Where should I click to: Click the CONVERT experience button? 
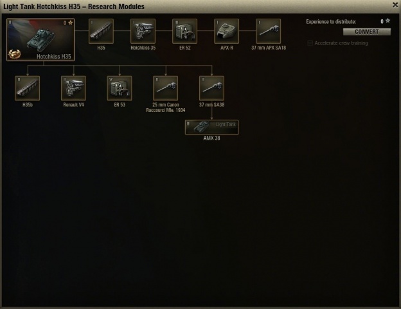tap(367, 32)
